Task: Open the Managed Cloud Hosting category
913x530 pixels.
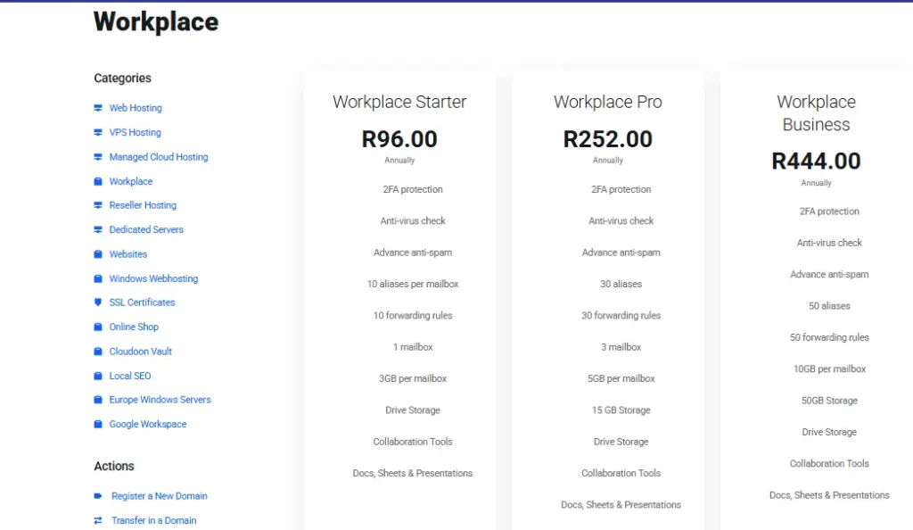Action: pyautogui.click(x=158, y=157)
